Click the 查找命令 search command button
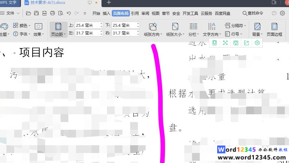The image size is (289, 163). coord(253,13)
